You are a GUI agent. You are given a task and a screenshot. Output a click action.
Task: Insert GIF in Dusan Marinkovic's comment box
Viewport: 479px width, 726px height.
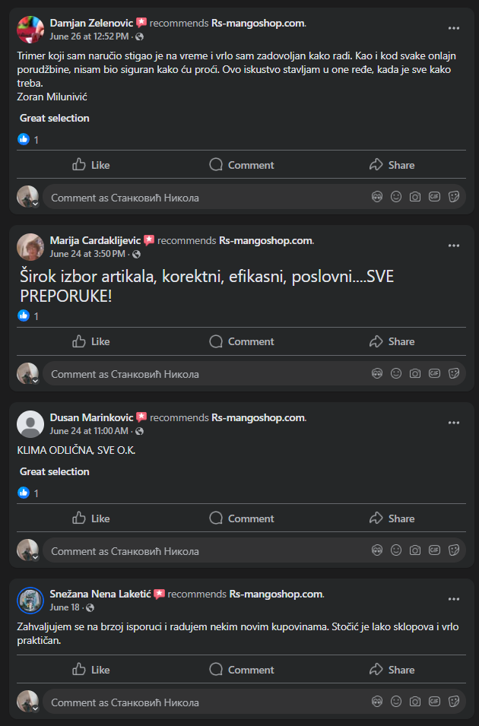pyautogui.click(x=435, y=550)
